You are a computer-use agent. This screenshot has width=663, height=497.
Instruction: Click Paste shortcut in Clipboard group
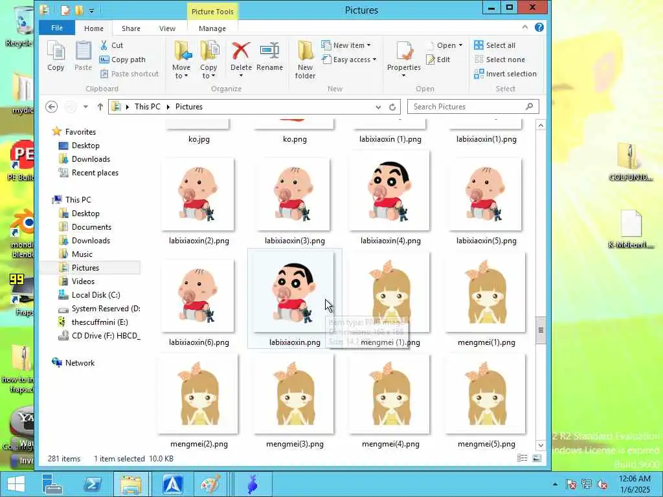129,74
